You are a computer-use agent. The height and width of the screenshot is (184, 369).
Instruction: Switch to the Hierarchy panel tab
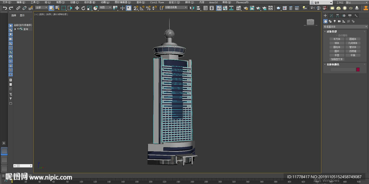[x=337, y=16]
